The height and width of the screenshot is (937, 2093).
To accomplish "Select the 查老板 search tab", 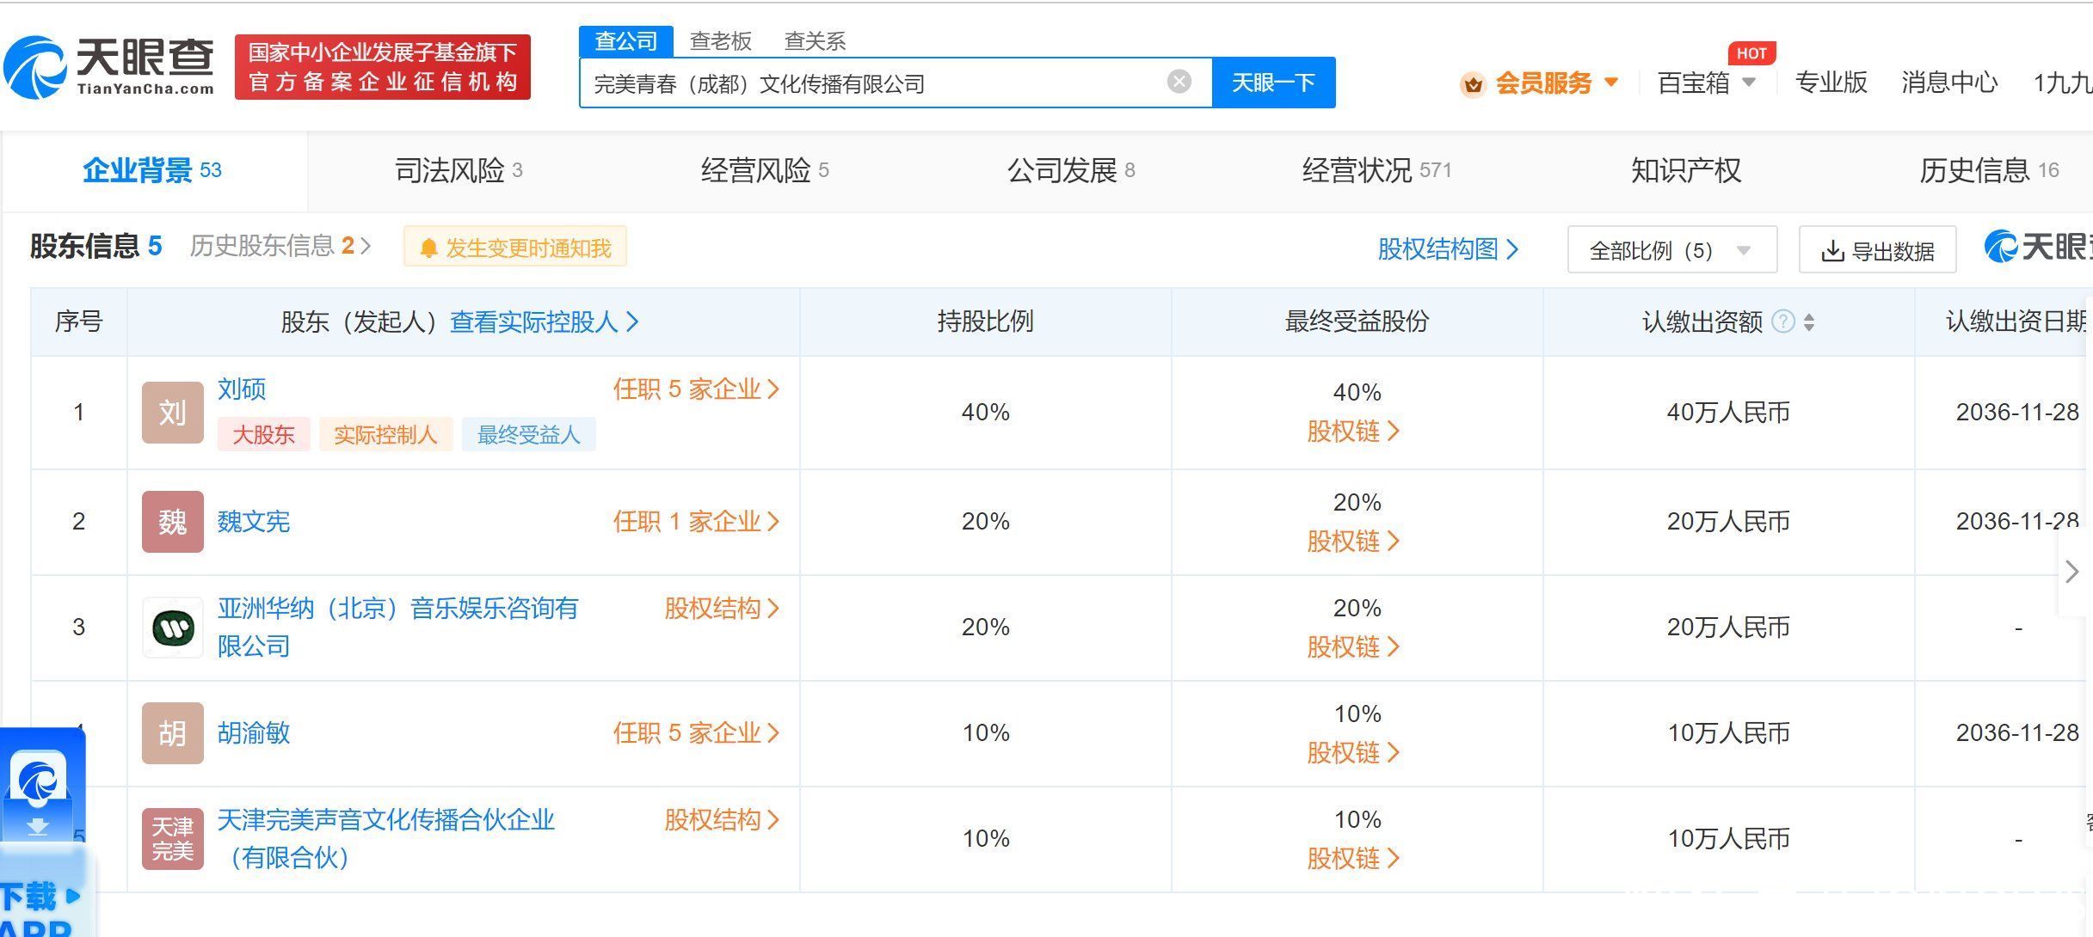I will pos(721,40).
